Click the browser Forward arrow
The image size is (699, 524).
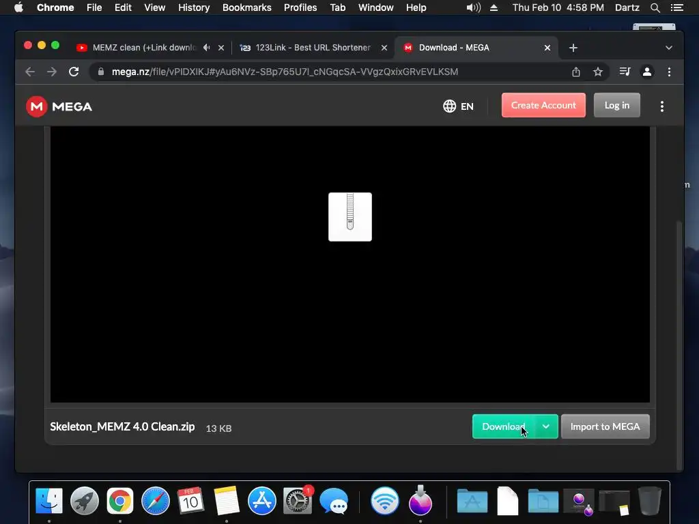pos(52,72)
